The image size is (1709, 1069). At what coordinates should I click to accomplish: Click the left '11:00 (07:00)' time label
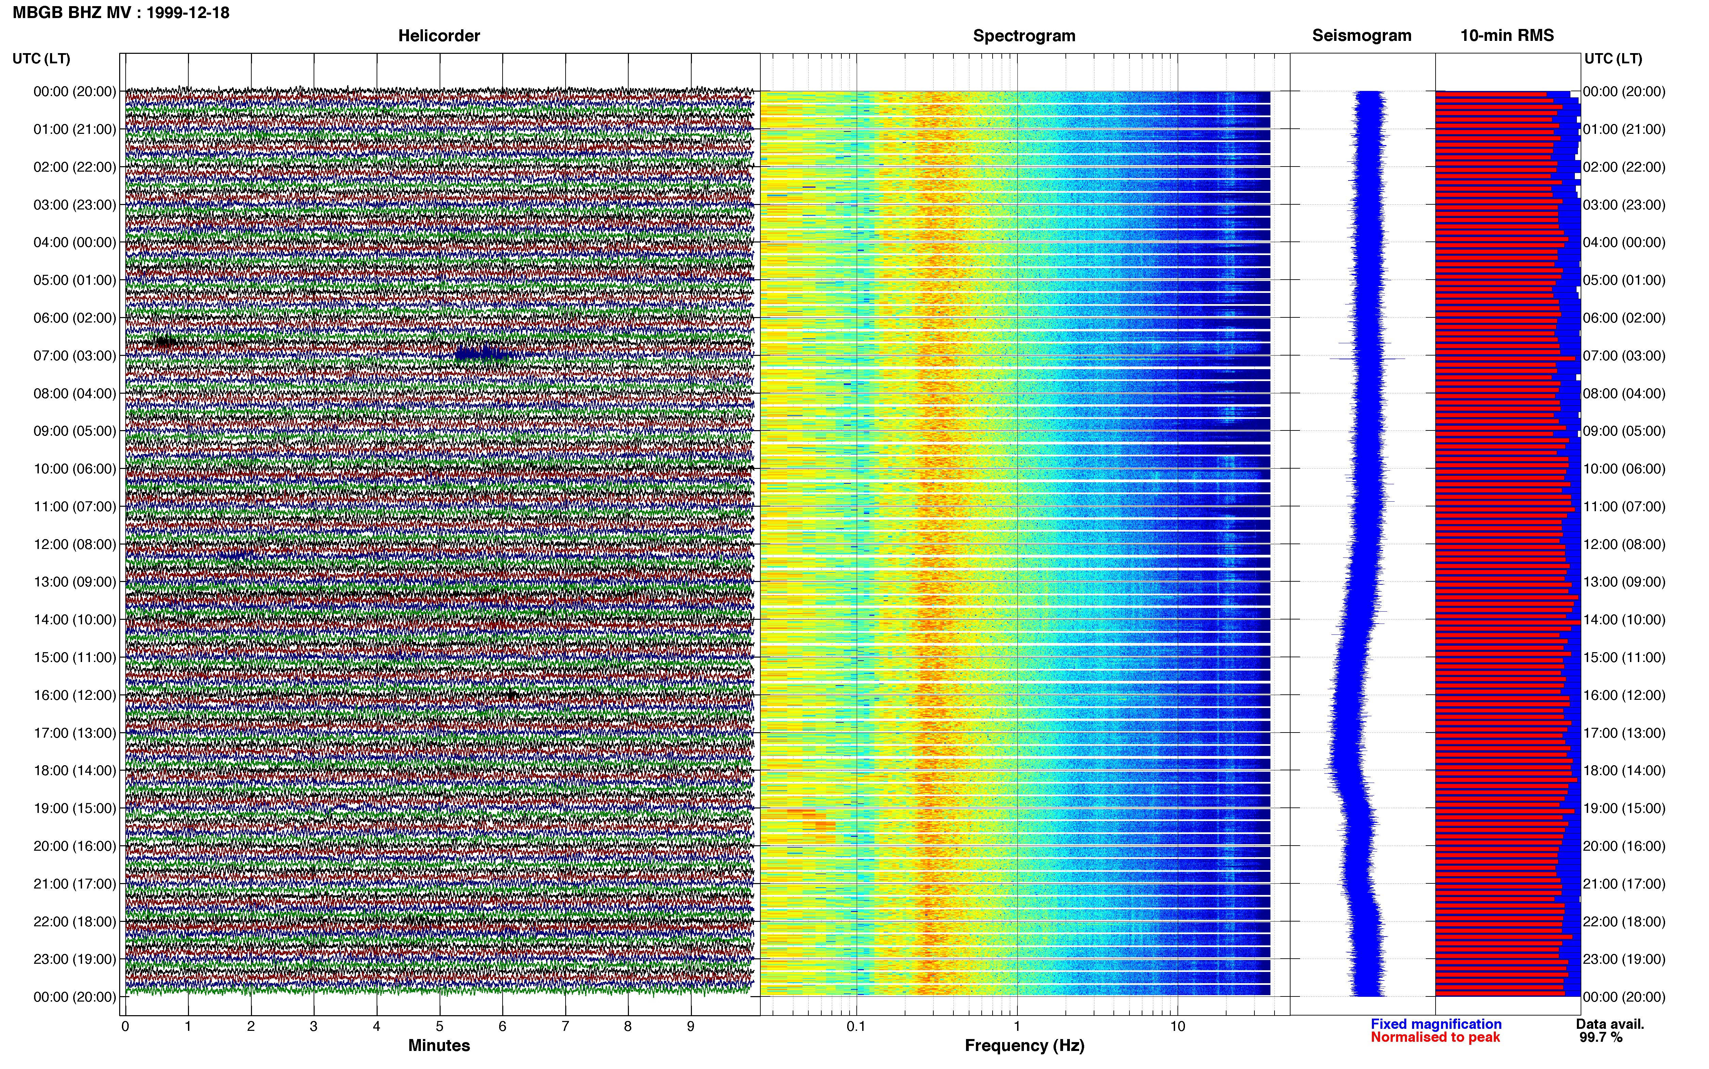[75, 506]
